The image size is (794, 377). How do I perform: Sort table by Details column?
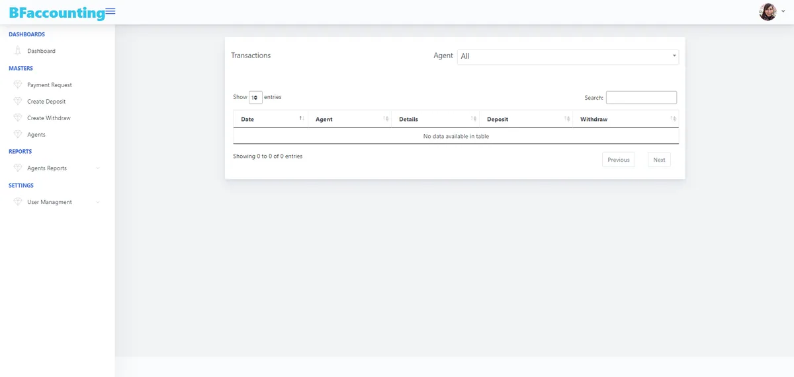435,119
